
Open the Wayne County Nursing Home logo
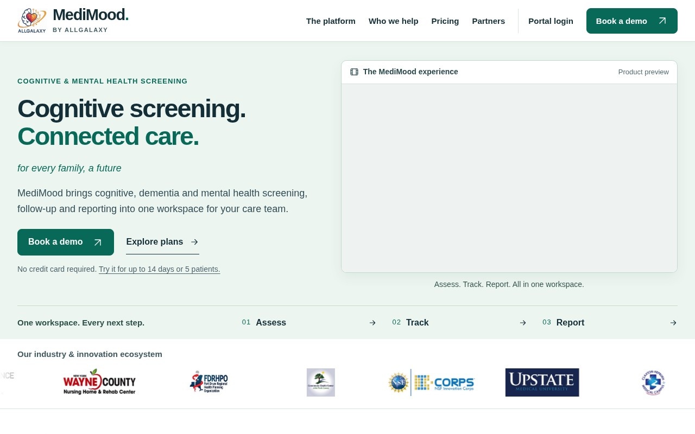(x=99, y=382)
